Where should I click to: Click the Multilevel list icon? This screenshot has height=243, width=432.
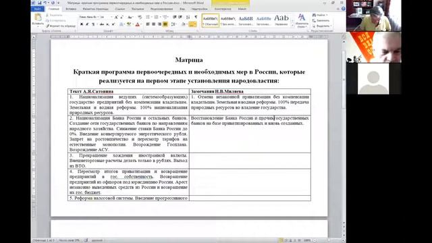165,17
